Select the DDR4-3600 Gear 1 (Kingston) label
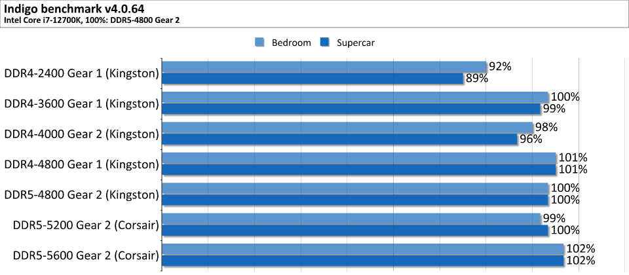 [x=81, y=104]
